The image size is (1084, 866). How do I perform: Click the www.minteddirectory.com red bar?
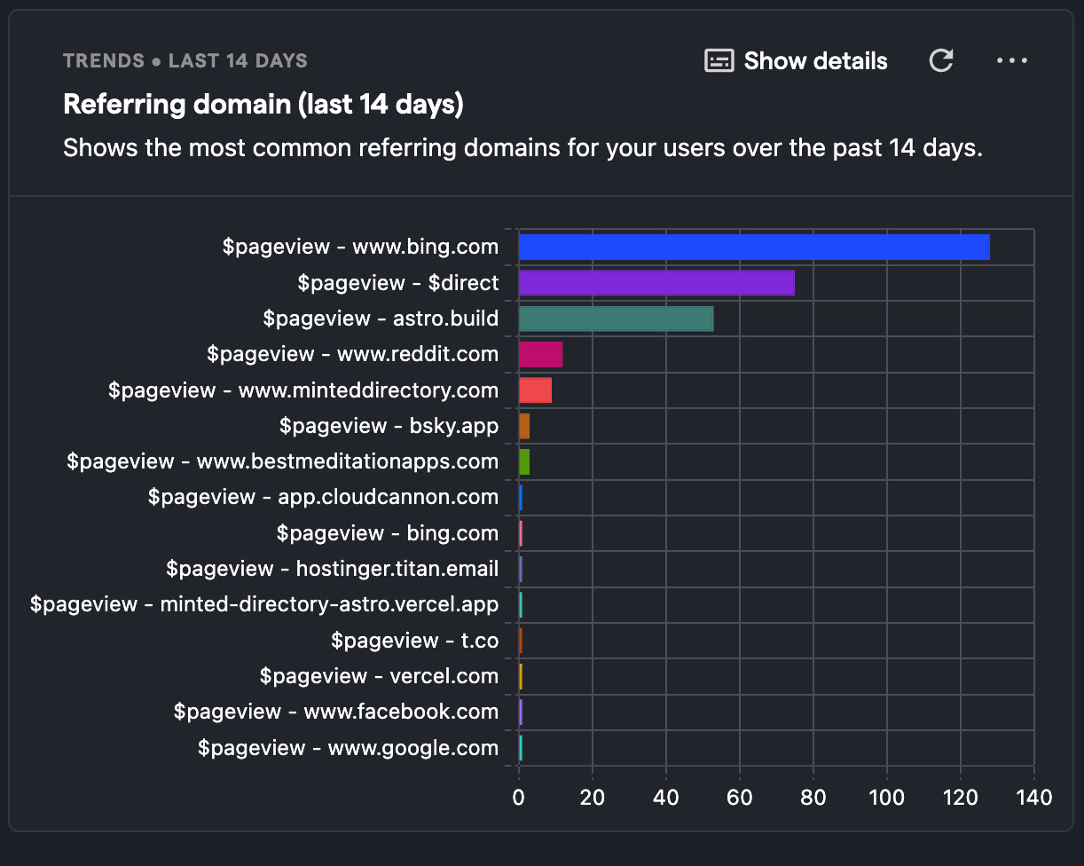(535, 390)
